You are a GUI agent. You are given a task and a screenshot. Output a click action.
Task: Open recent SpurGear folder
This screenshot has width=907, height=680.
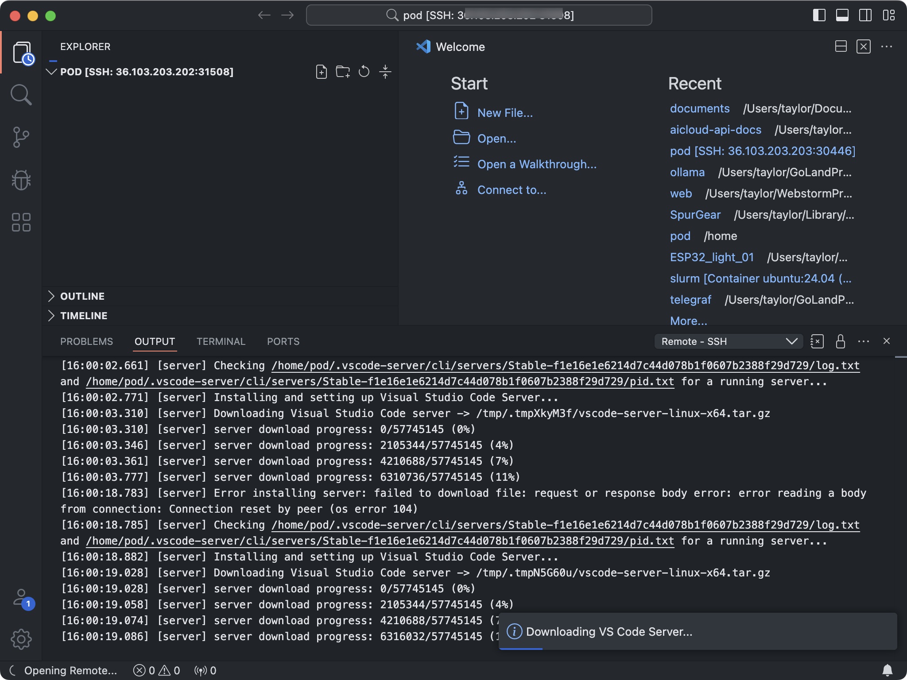click(695, 215)
